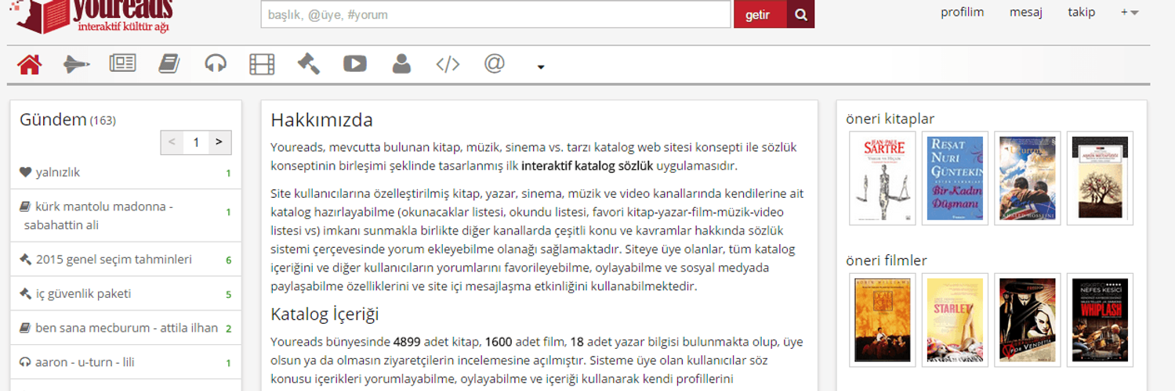Click headphones icon beside aaron - u-turn - lili
This screenshot has width=1175, height=391.
[25, 362]
